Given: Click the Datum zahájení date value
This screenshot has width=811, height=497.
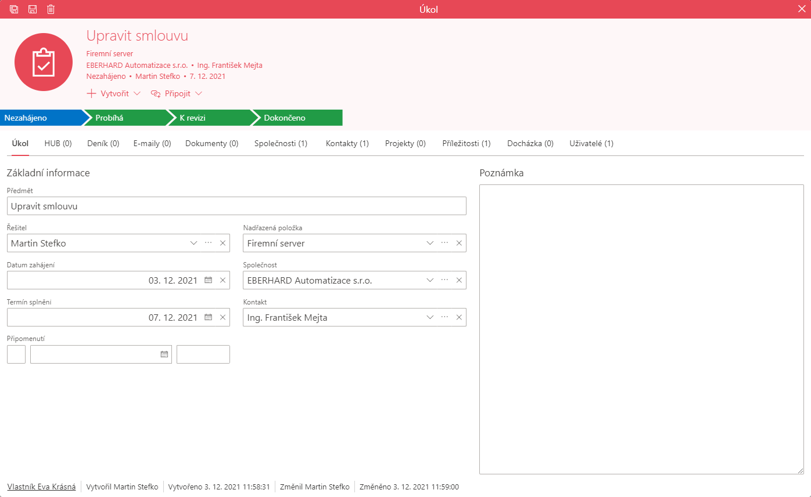Looking at the screenshot, I should point(173,280).
